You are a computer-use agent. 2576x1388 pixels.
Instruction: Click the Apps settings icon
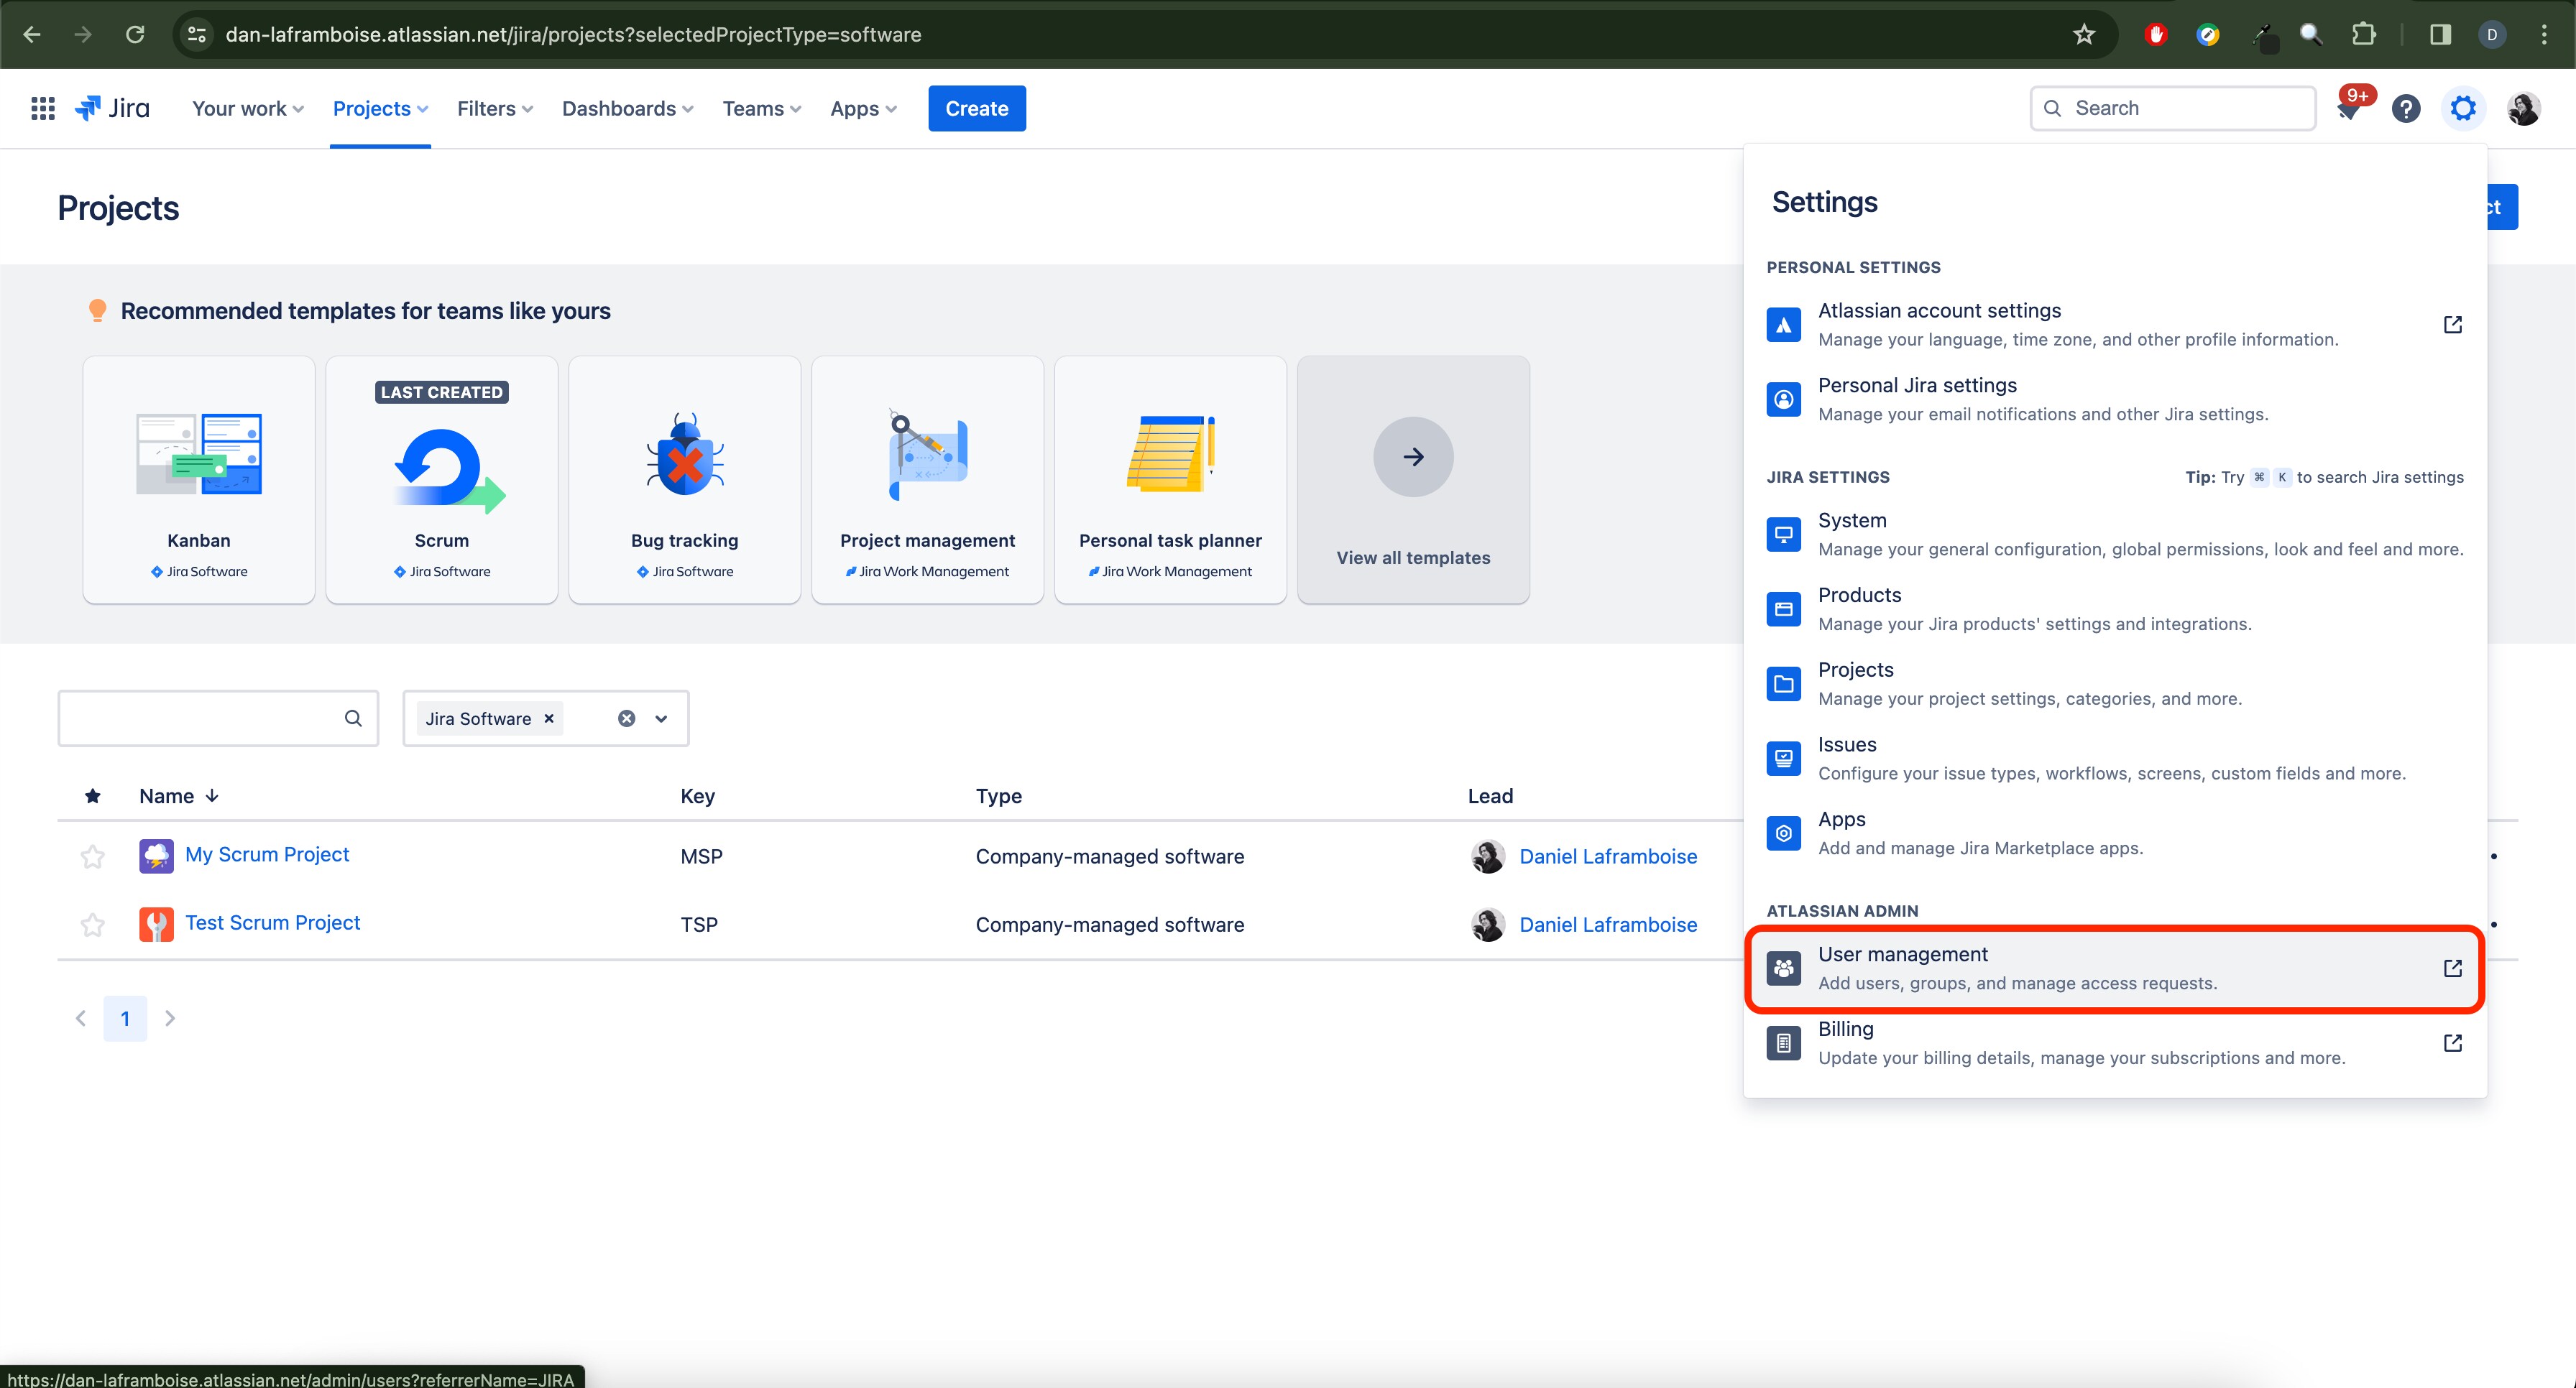coord(1783,833)
